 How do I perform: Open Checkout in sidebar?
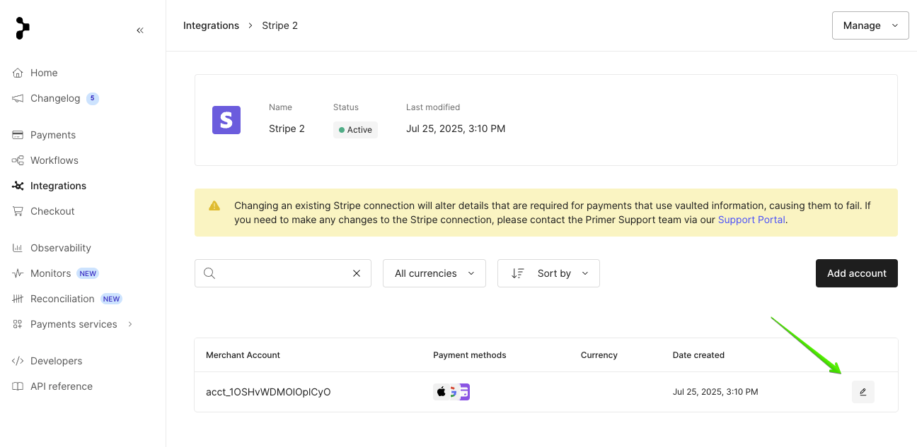pyautogui.click(x=52, y=211)
